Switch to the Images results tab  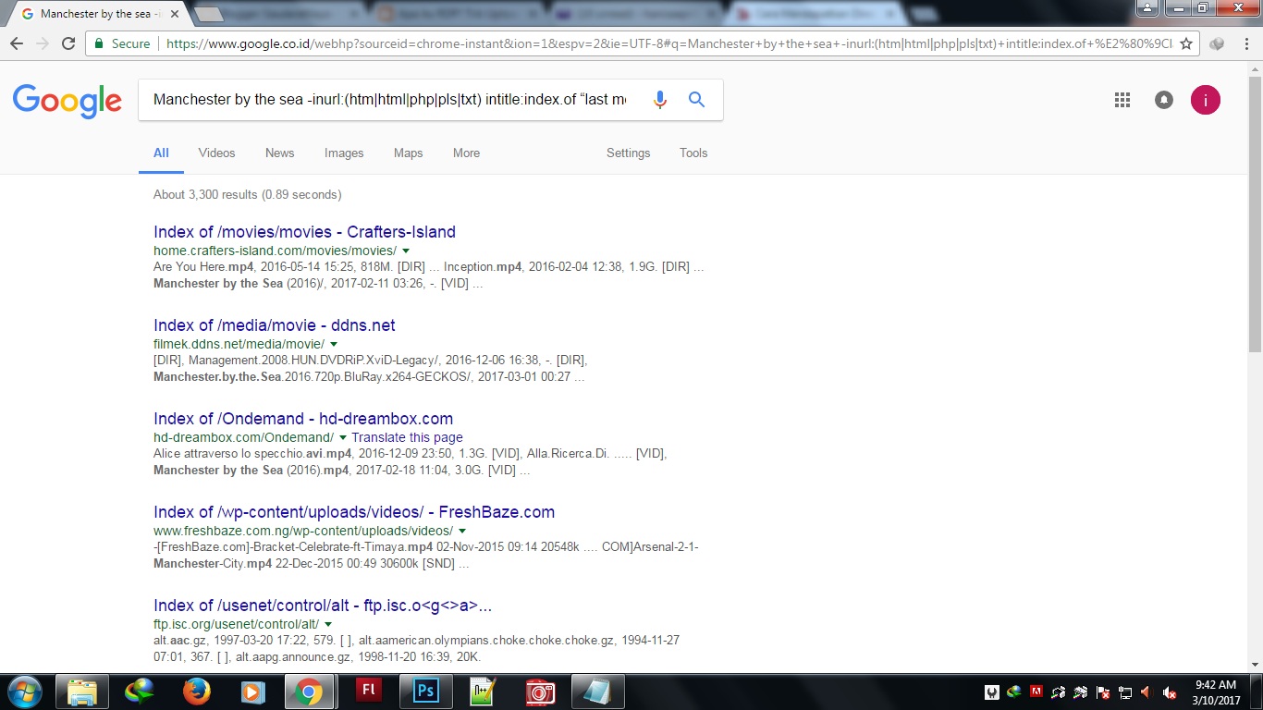pyautogui.click(x=344, y=153)
